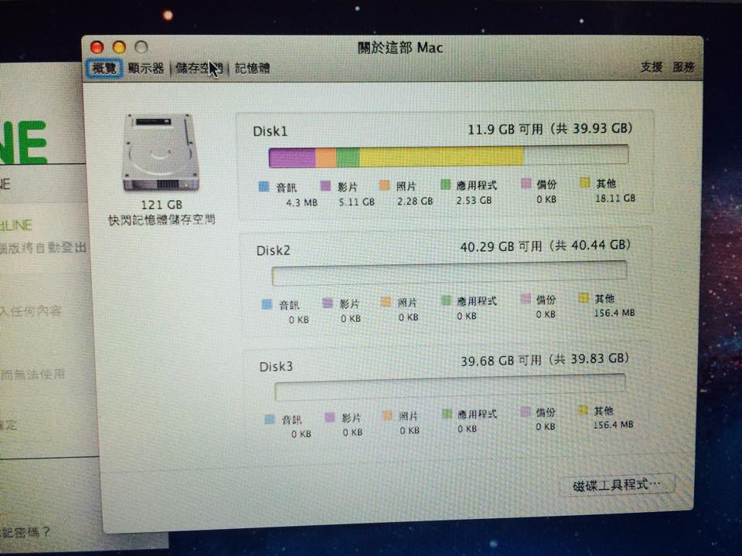Click the green 應用程式 legend square under Disk2

point(446,300)
